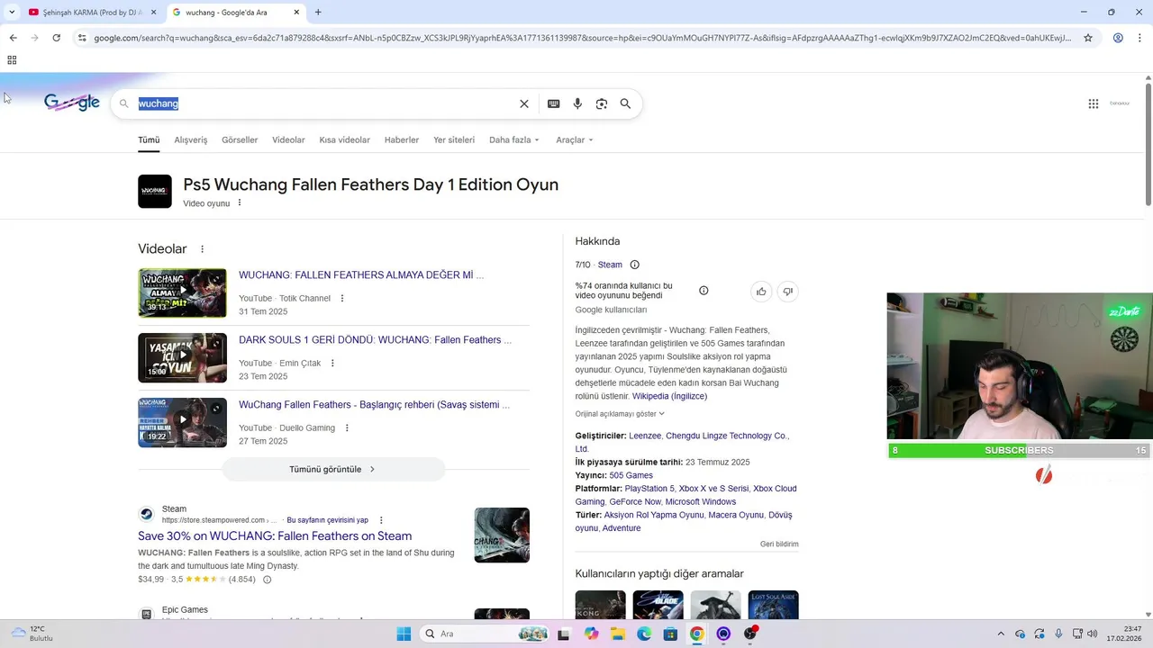
Task: Go to the Google logo homepage
Action: [x=72, y=103]
